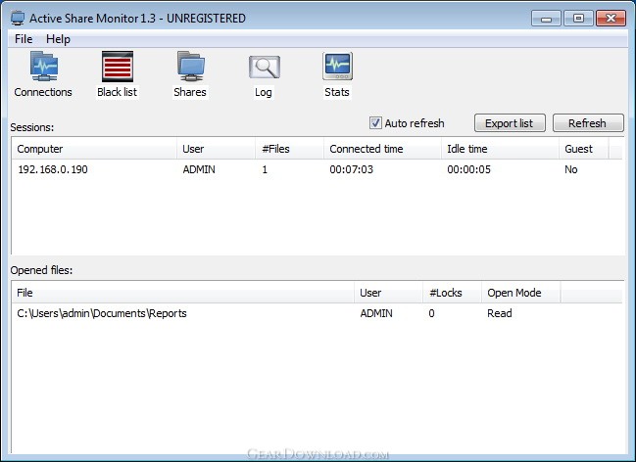
Task: Click the Read open mode cell
Action: point(500,313)
